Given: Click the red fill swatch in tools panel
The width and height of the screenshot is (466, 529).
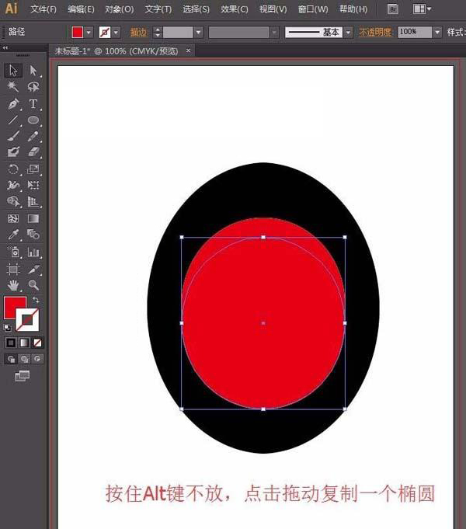Looking at the screenshot, I should click(12, 305).
